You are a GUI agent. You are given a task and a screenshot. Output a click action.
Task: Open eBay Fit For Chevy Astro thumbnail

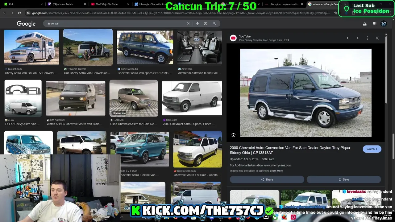(x=23, y=98)
